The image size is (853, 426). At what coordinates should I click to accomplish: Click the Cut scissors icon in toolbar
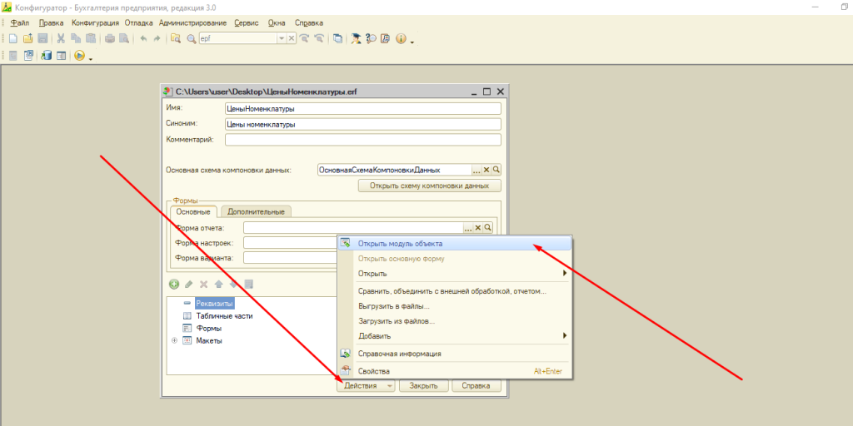tap(61, 39)
